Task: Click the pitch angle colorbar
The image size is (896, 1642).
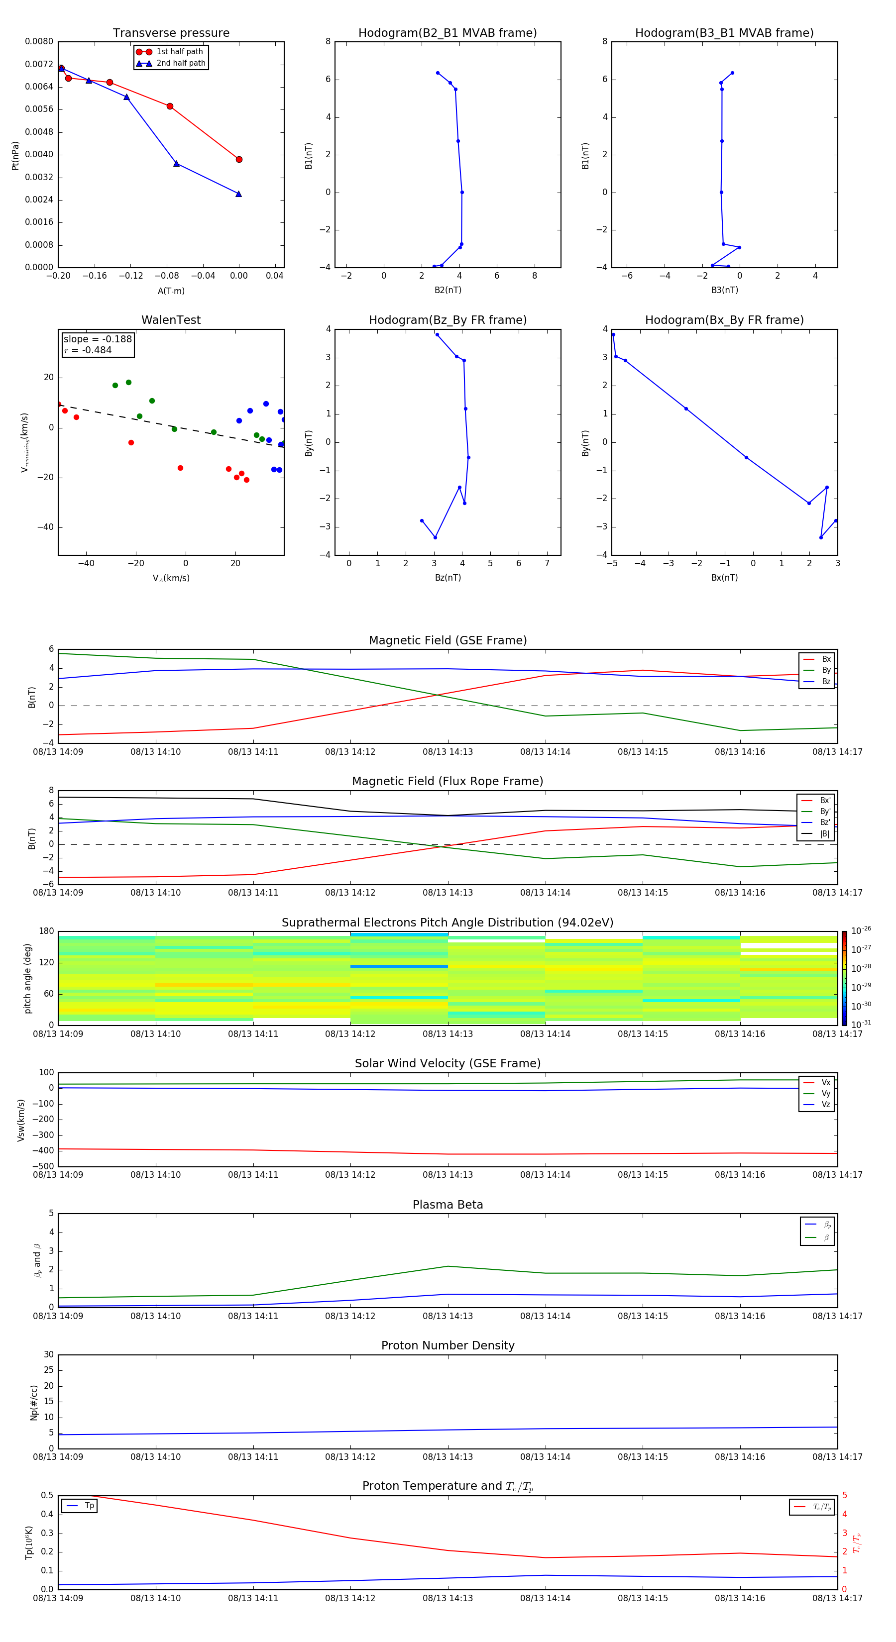Action: click(844, 978)
